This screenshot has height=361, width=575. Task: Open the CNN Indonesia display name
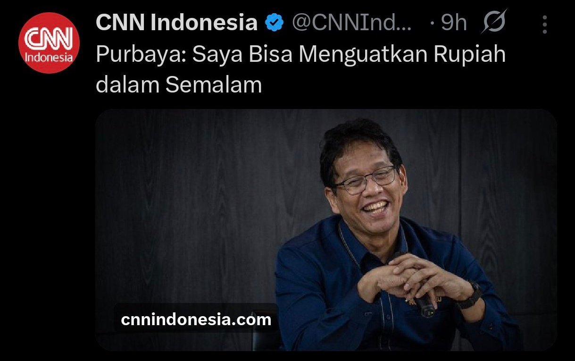[177, 23]
